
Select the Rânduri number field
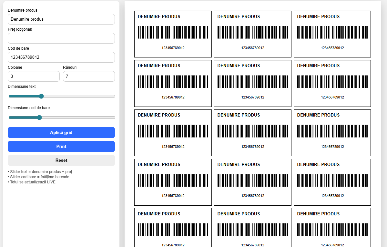(x=89, y=76)
